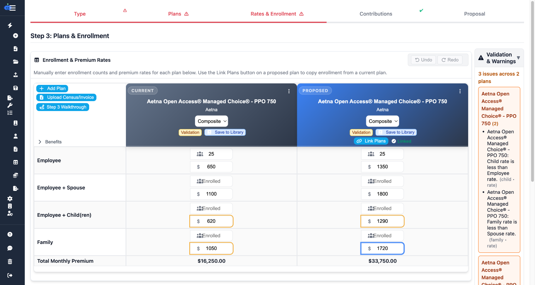Open the wrench tools icon in sidebar

[x=10, y=105]
